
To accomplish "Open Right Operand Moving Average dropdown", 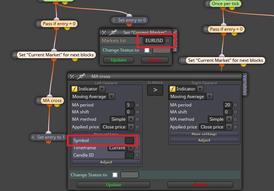I will click(x=209, y=97).
